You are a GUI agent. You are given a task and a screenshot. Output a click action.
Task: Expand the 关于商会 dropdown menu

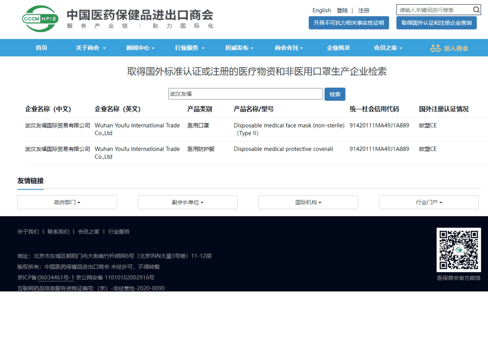[x=91, y=48]
